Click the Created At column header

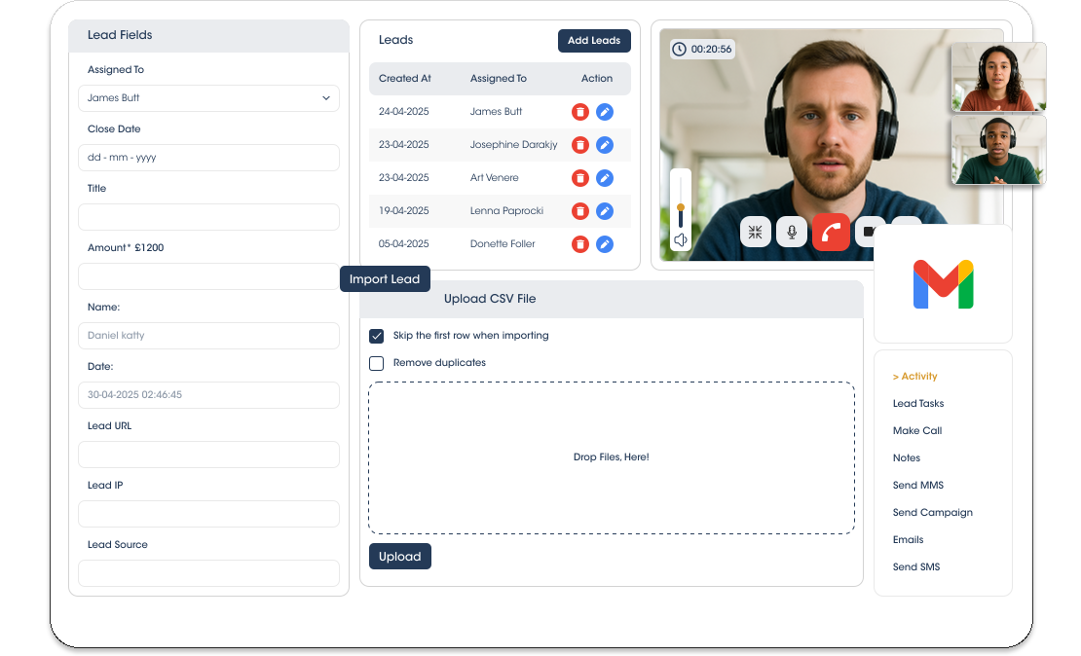click(x=405, y=79)
